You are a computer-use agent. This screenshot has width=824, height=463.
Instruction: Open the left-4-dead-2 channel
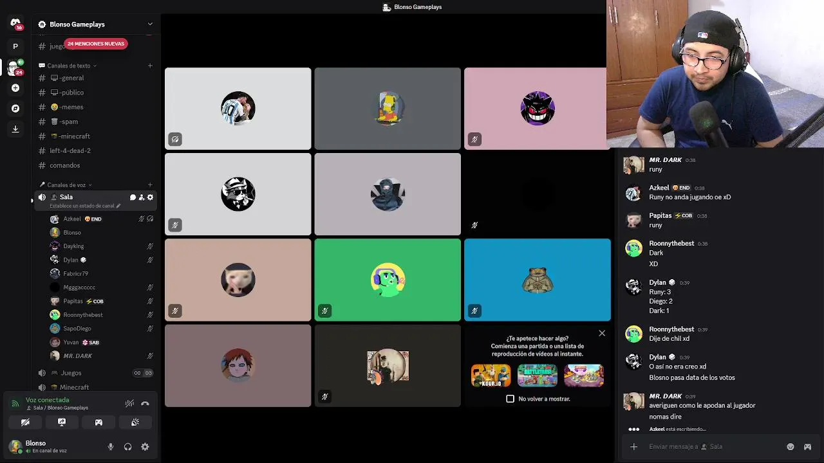95,150
